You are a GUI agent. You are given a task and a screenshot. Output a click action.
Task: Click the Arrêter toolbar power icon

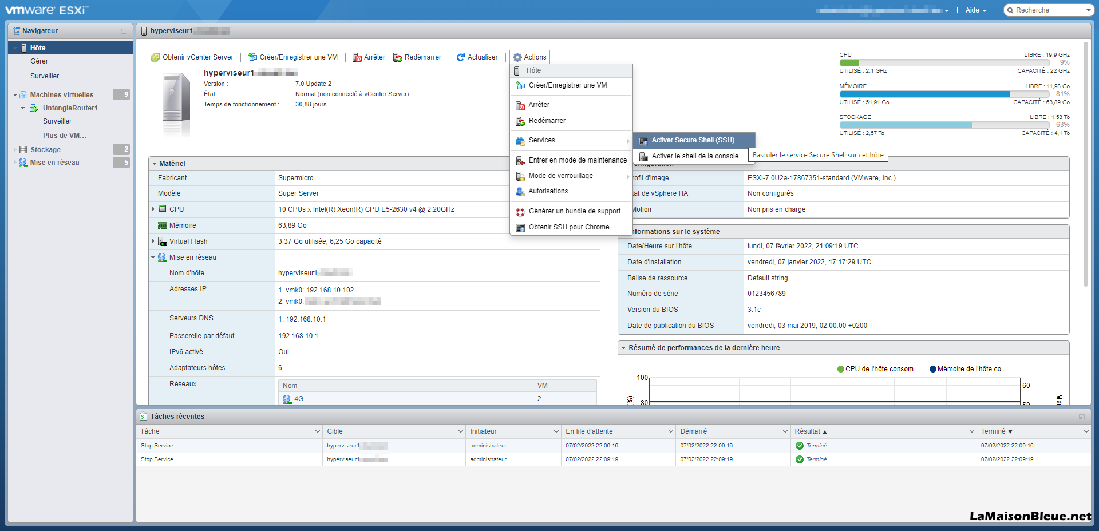(357, 57)
